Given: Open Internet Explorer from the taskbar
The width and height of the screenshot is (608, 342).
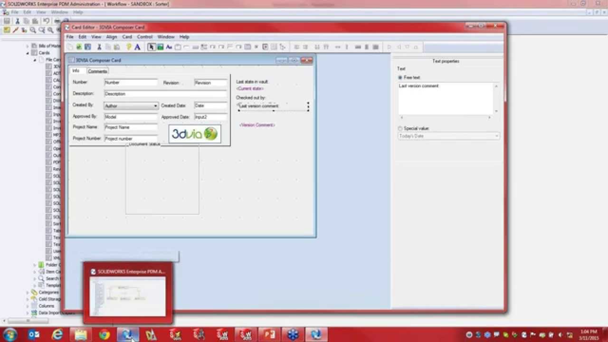Looking at the screenshot, I should 57,334.
